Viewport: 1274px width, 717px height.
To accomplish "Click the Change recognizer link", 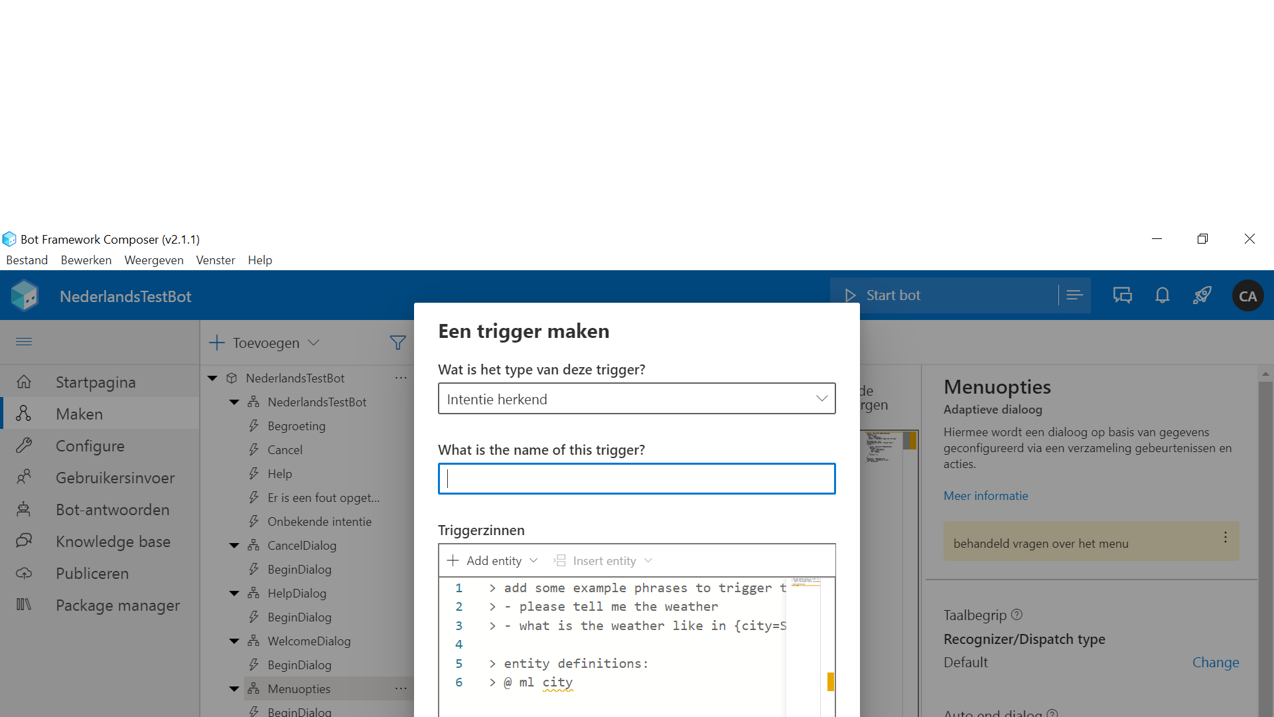I will 1215,663.
